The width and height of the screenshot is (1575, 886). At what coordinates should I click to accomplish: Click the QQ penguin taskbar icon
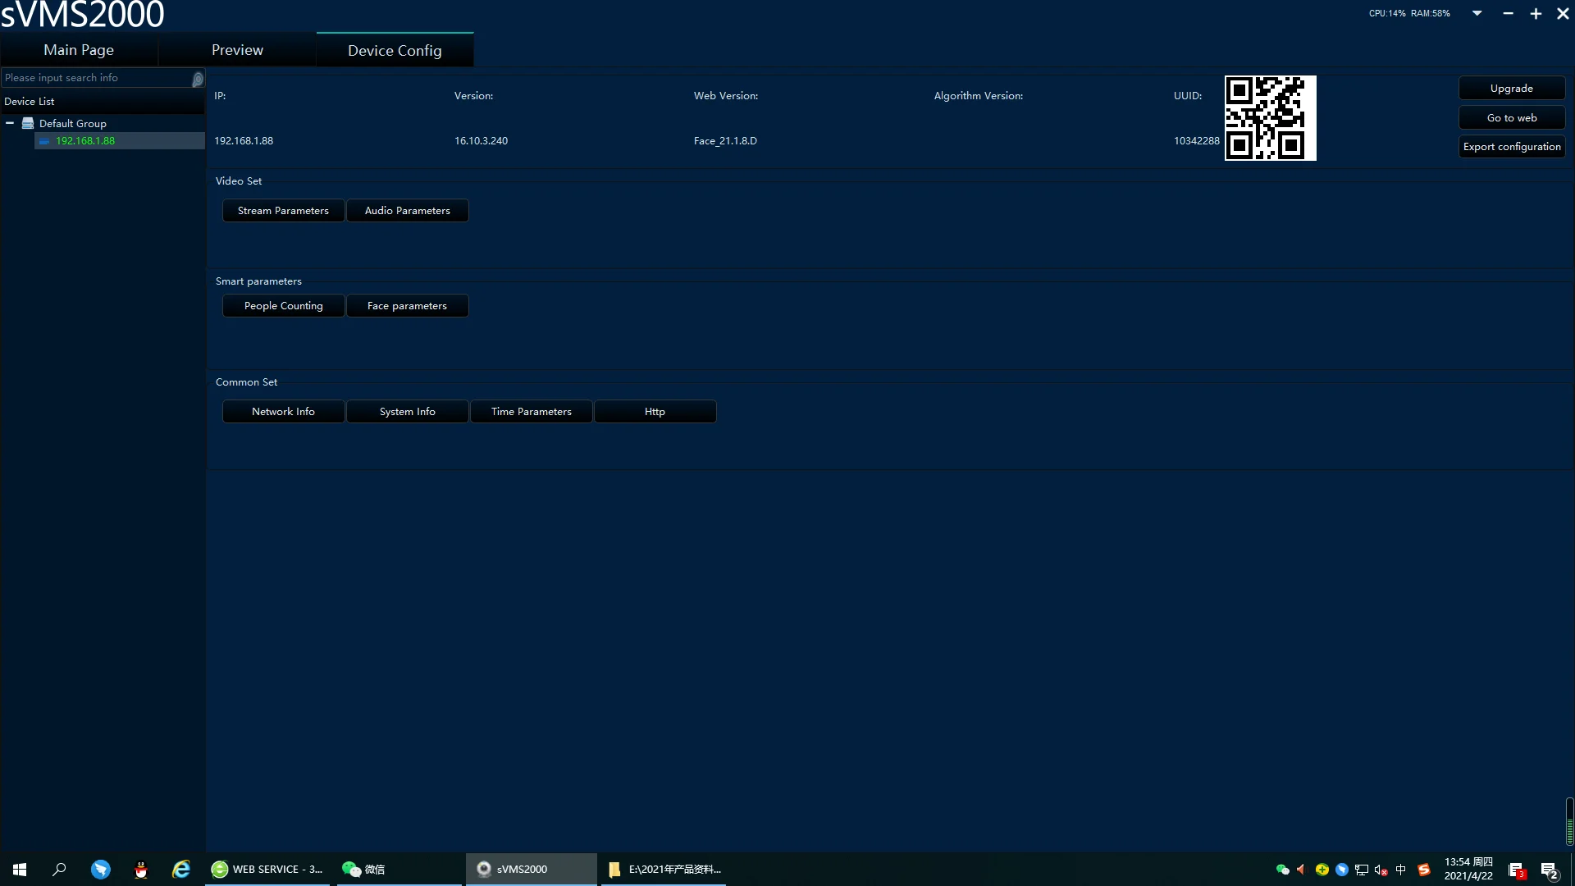coord(141,870)
